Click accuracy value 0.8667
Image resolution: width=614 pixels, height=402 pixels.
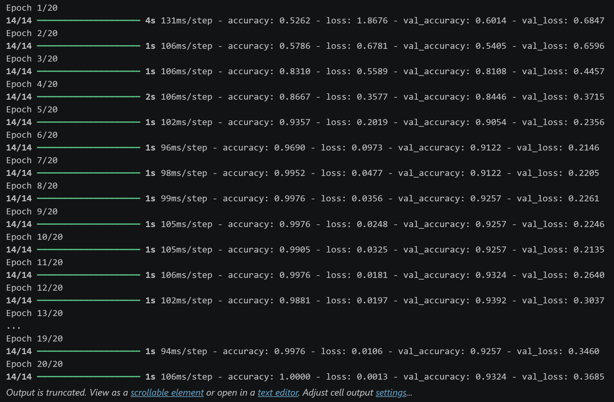(x=295, y=97)
